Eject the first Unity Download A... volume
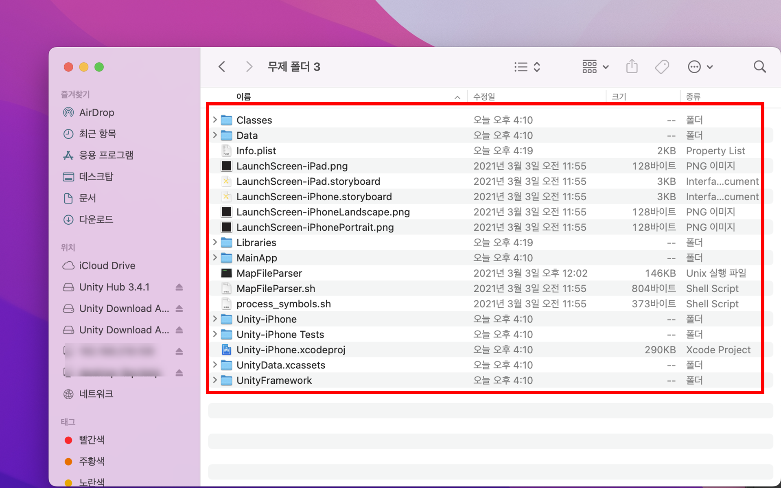The height and width of the screenshot is (488, 781). pyautogui.click(x=179, y=309)
